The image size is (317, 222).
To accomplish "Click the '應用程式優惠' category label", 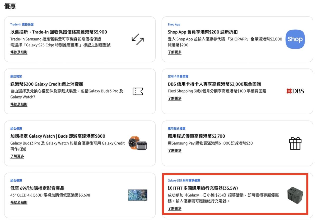I will [176, 129].
